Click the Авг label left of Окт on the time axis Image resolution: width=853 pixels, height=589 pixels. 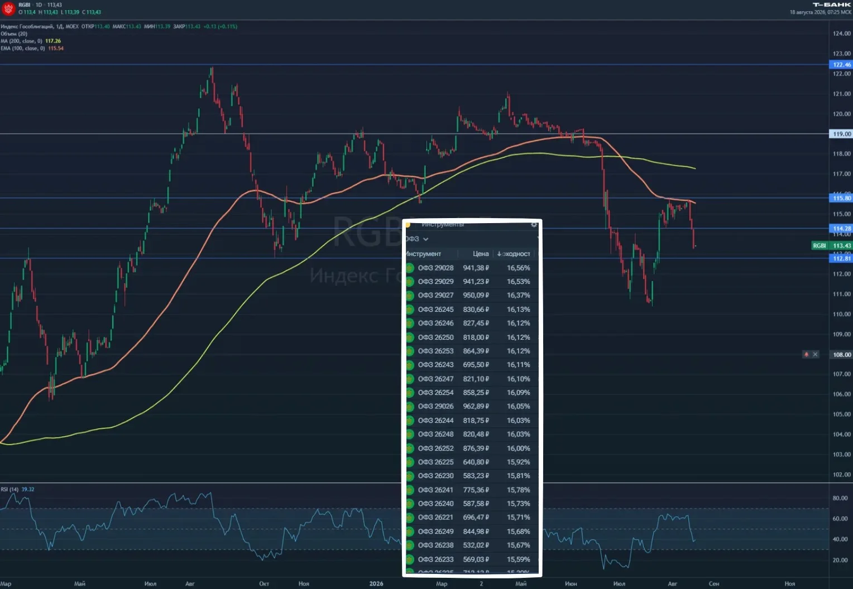click(190, 584)
